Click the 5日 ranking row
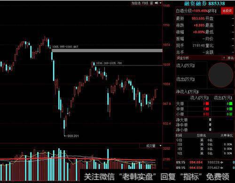Image resolution: width=235 pixels, height=183 pixels. (205, 153)
